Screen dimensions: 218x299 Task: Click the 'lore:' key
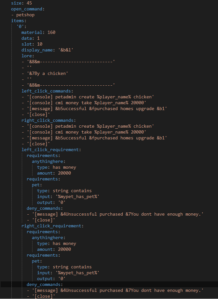28,56
